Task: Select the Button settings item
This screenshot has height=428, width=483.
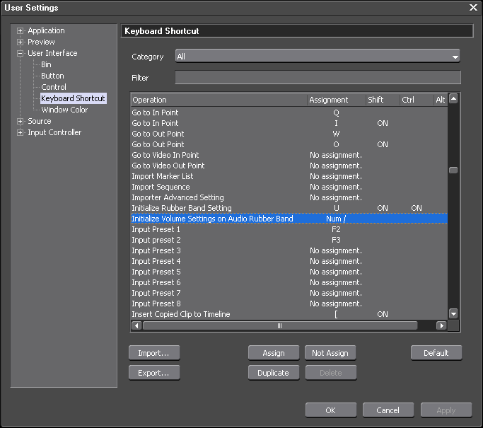Action: coord(52,76)
